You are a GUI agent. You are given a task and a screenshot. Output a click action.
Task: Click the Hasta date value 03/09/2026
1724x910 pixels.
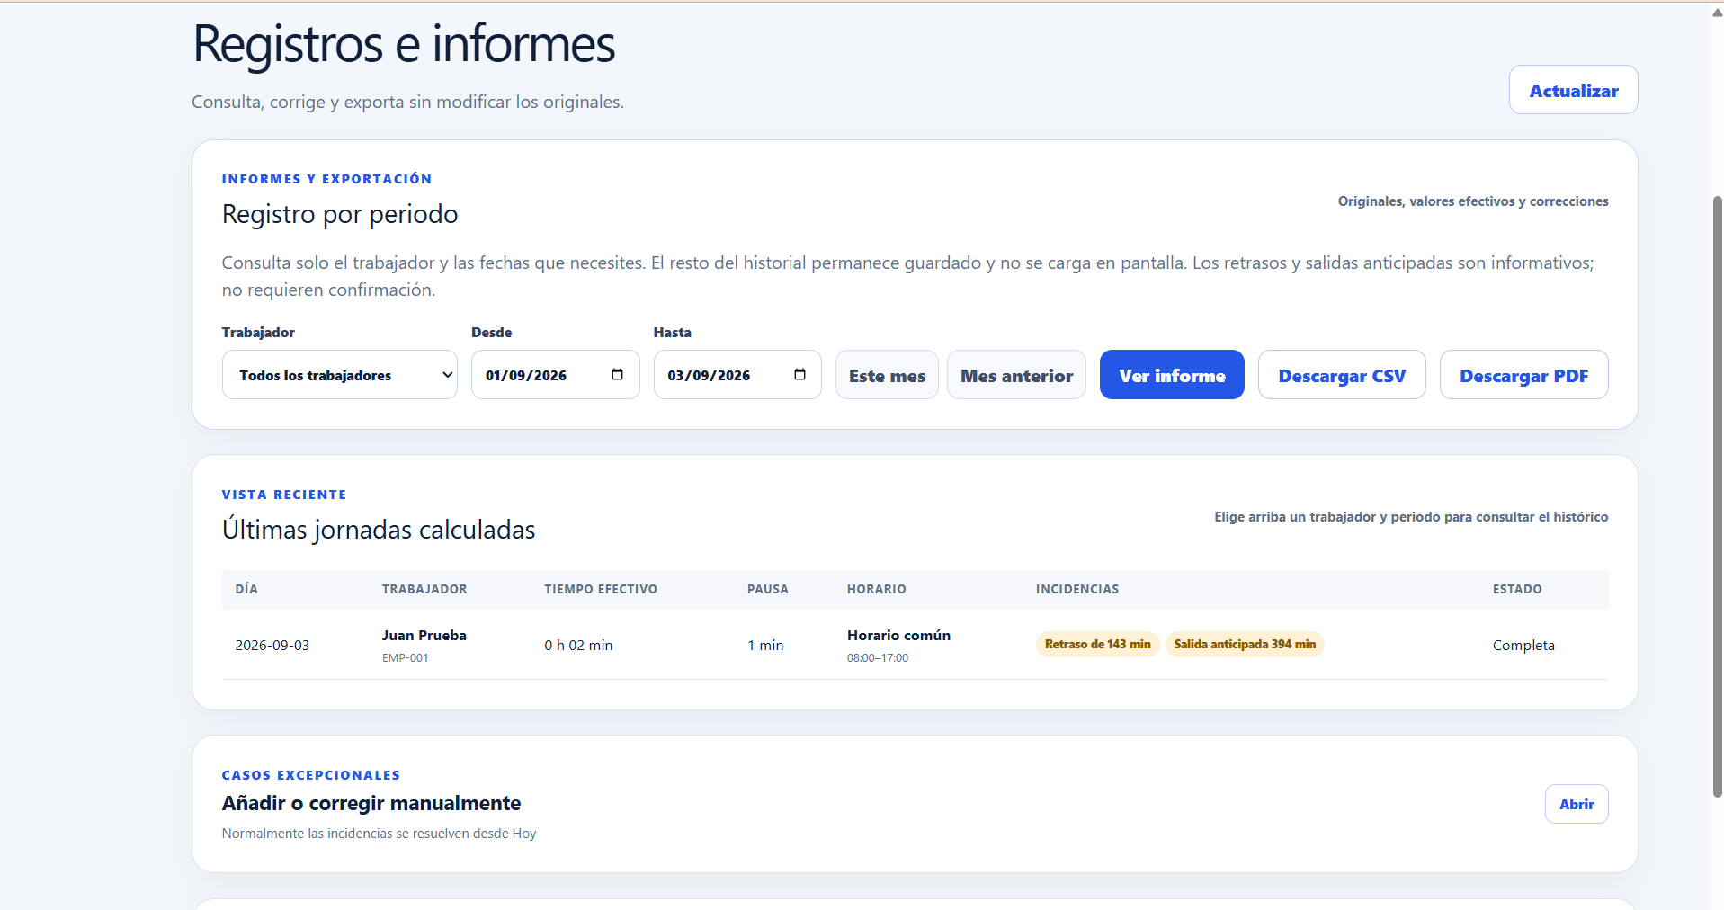pyautogui.click(x=709, y=376)
